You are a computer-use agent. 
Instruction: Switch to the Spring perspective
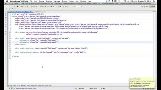152,6
